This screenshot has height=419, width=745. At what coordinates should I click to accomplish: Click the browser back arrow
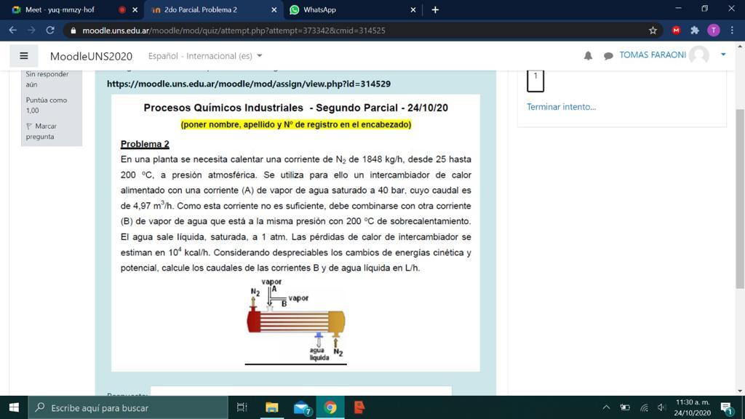(12, 31)
